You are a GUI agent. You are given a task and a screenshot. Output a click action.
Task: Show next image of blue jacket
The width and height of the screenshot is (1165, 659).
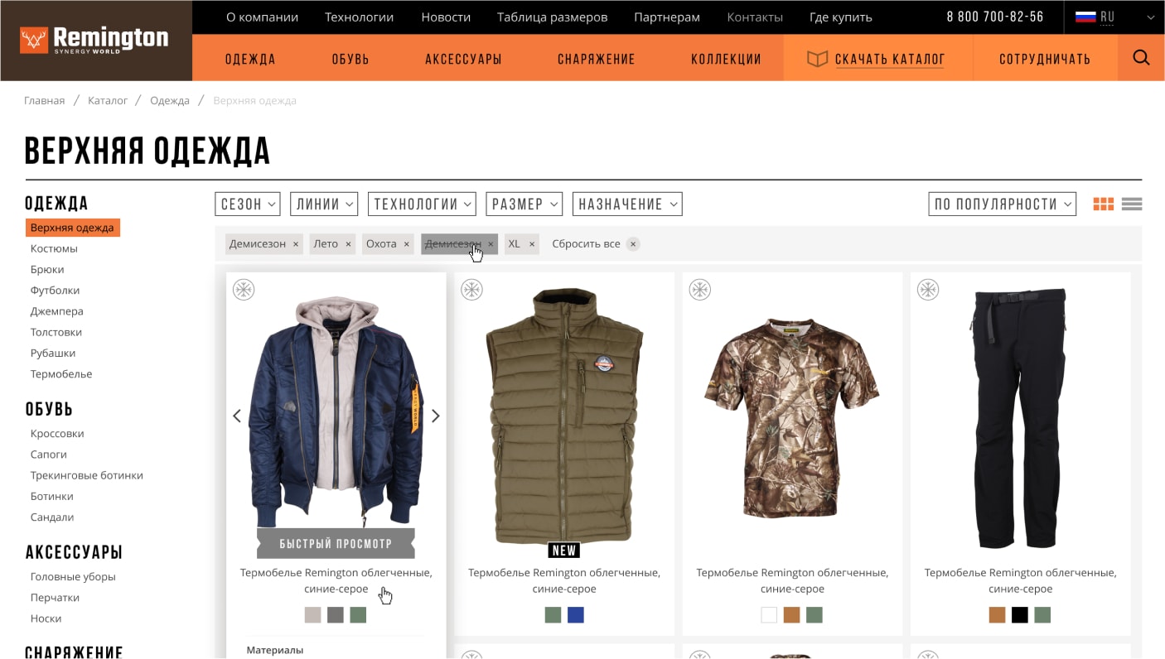tap(435, 416)
